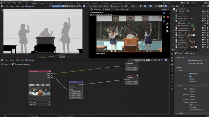
Task: Open the Scene properties tab icon
Action: 172,68
